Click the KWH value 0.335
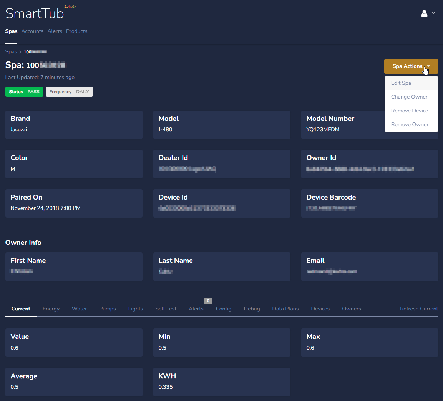 pyautogui.click(x=166, y=387)
